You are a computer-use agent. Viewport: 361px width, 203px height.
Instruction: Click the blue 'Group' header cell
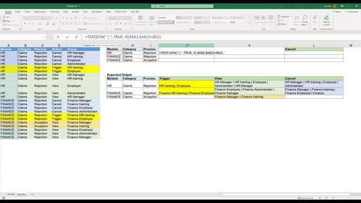[x=83, y=49]
